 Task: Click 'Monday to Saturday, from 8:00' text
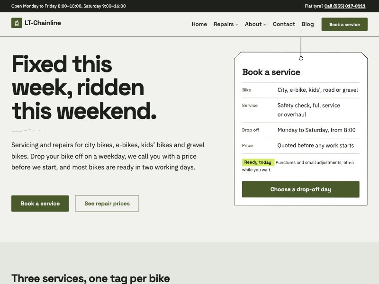[x=316, y=130]
